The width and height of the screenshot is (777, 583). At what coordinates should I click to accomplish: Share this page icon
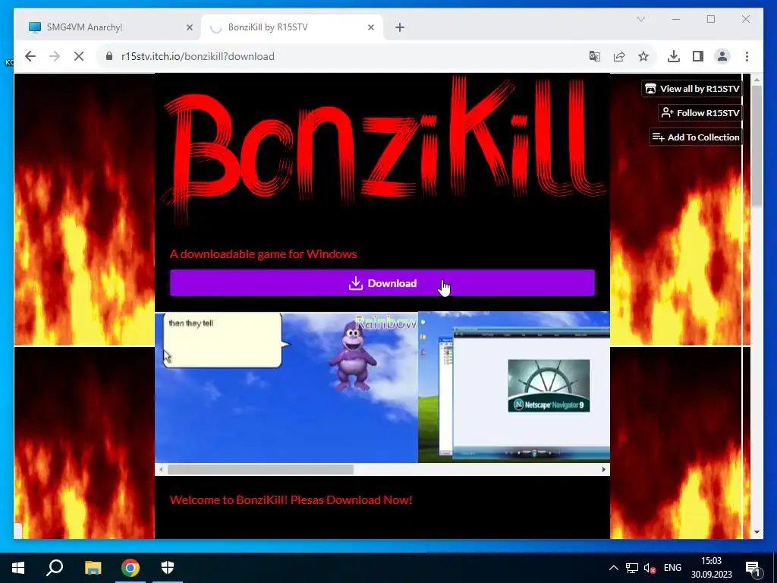(619, 56)
